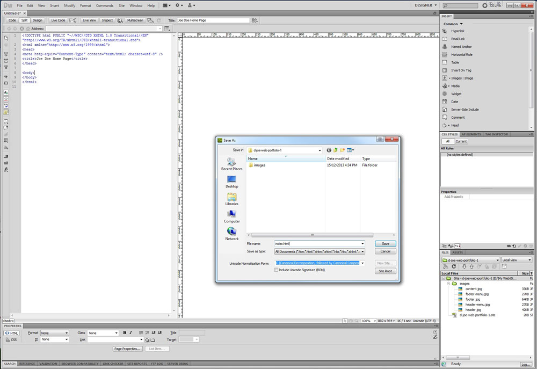
Task: Click the Put files up-arrow icon
Action: [471, 266]
